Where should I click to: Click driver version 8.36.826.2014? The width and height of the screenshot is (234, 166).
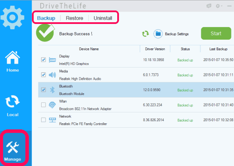(154, 120)
